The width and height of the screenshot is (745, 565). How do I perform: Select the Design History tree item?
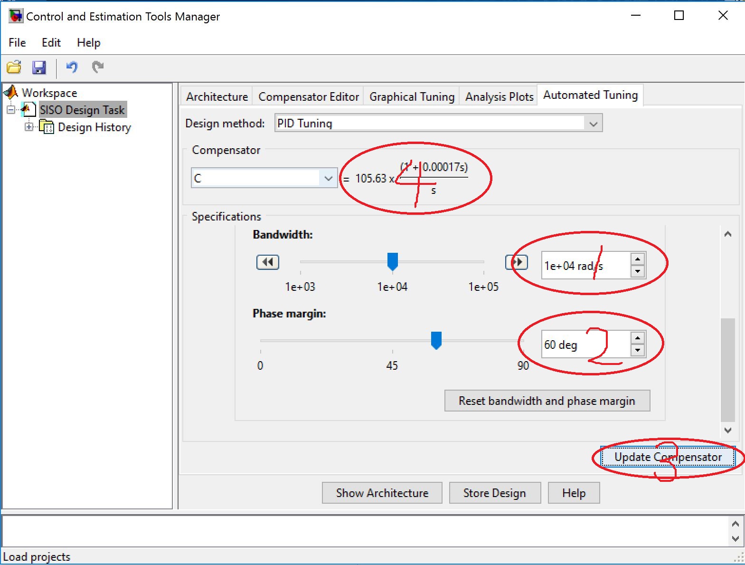pyautogui.click(x=94, y=127)
